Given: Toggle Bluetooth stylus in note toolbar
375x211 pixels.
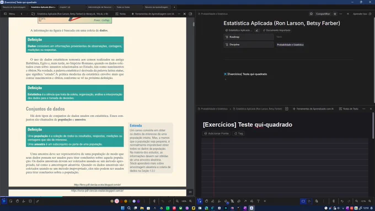Looking at the screenshot, I should (x=334, y=201).
